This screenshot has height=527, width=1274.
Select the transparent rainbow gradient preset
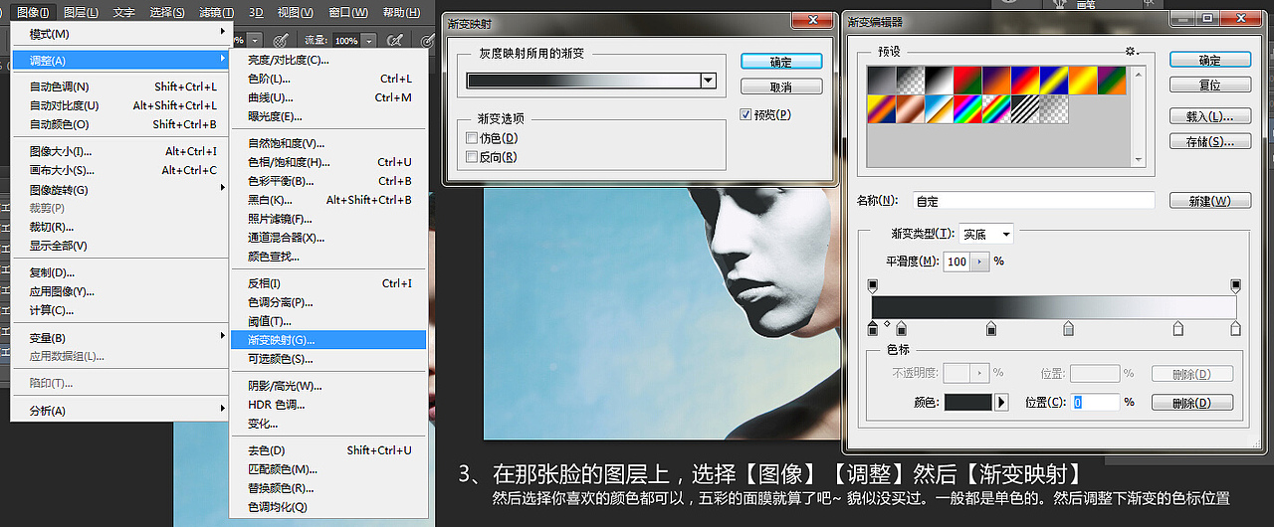[997, 109]
